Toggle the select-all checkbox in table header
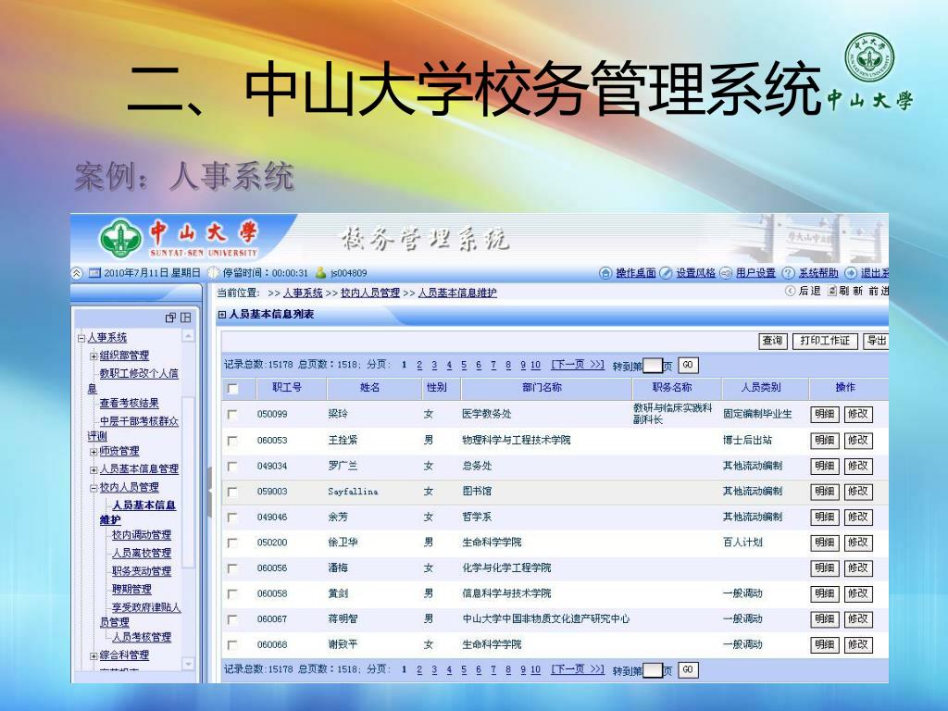Image resolution: width=948 pixels, height=711 pixels. 232,388
